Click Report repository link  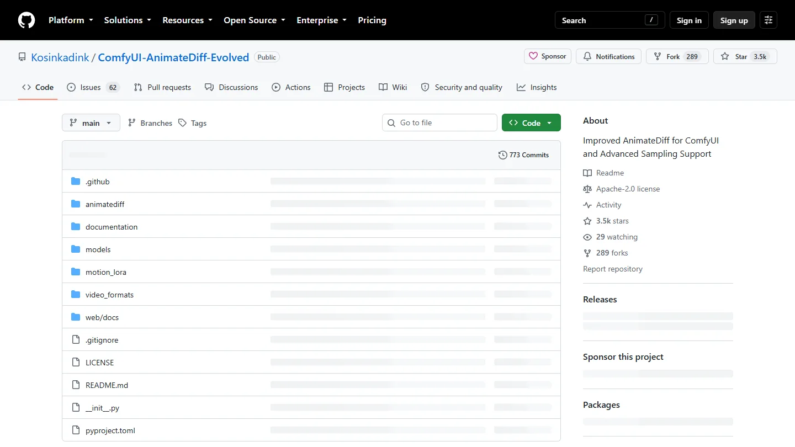coord(613,269)
